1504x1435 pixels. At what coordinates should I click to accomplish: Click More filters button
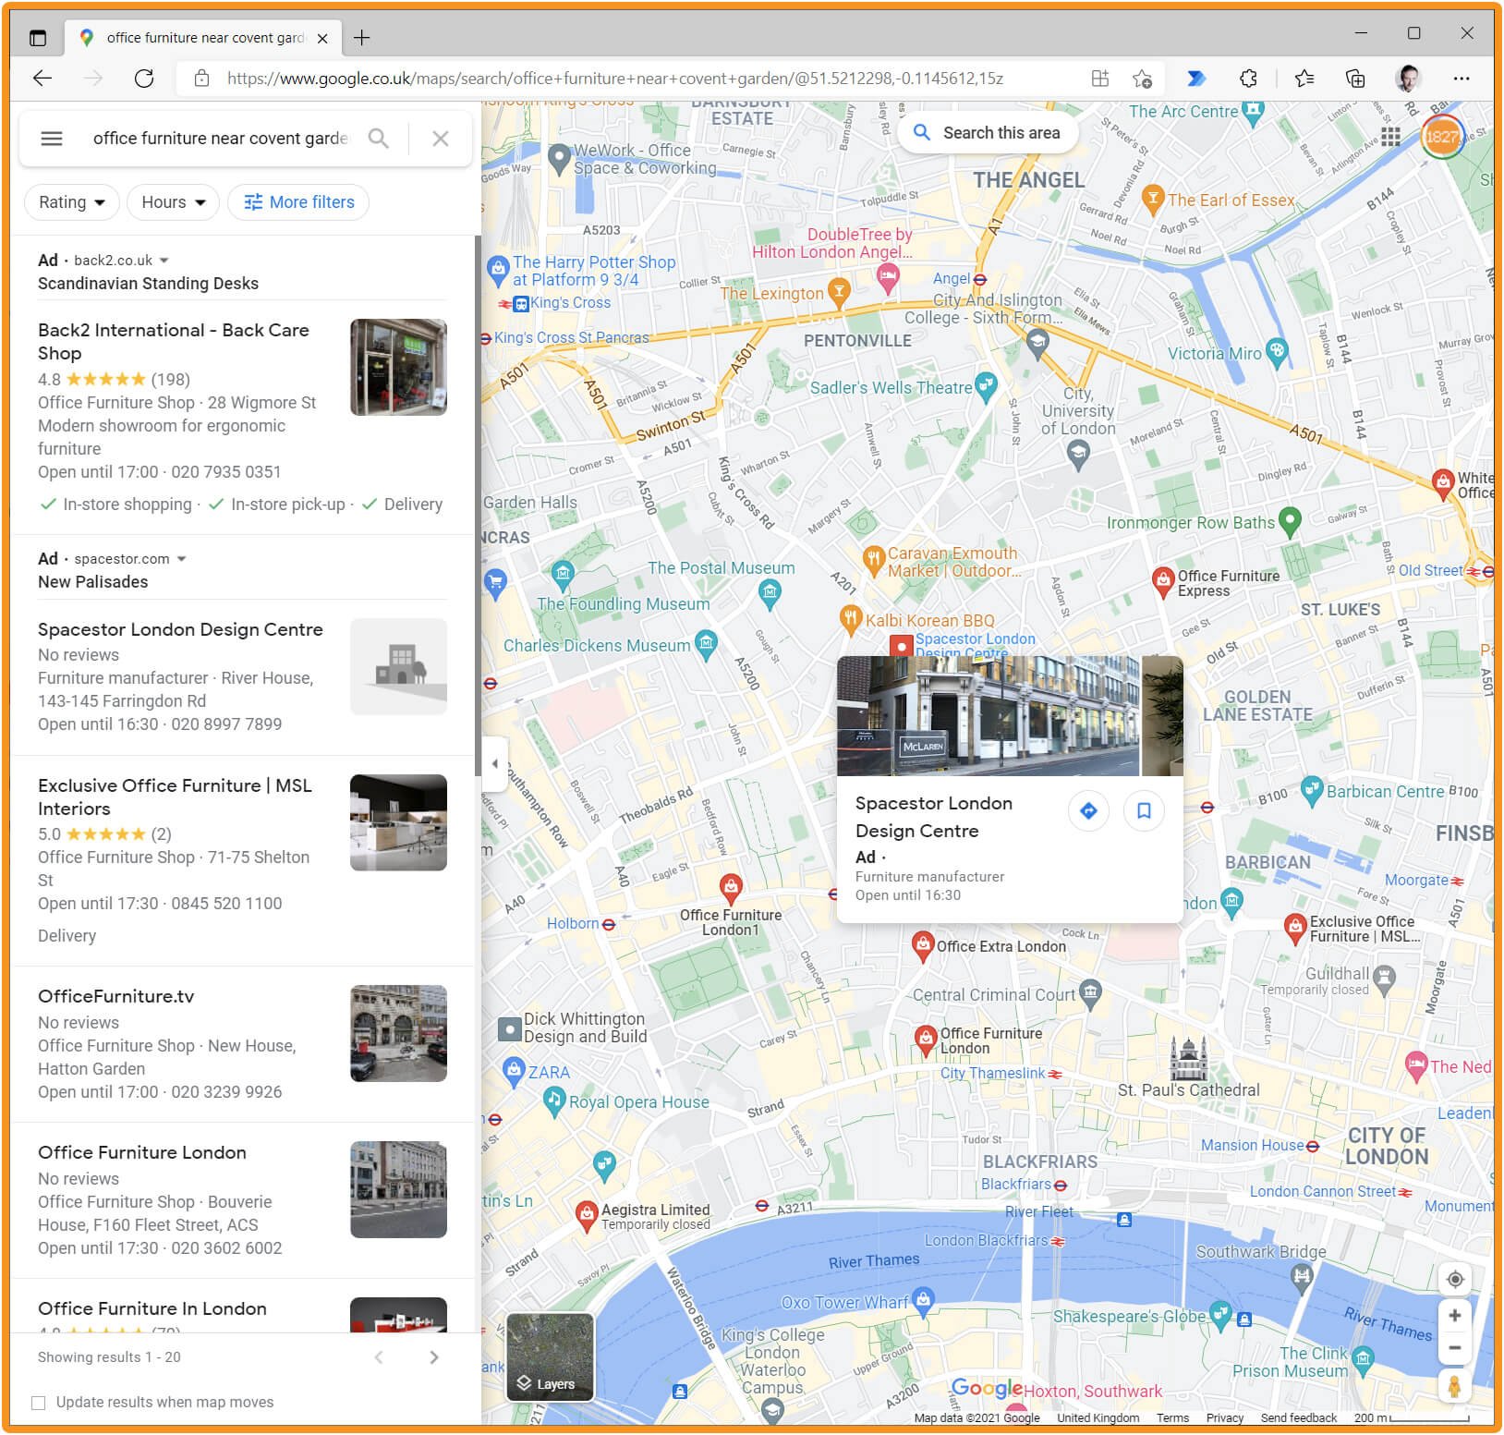pyautogui.click(x=298, y=202)
